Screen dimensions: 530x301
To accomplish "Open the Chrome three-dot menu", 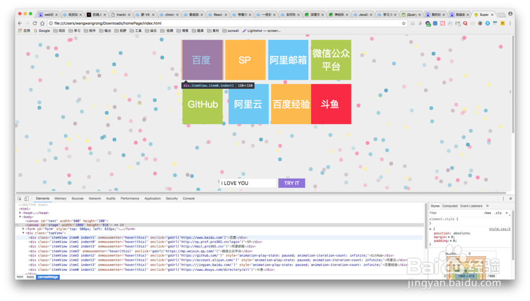I will click(510, 23).
